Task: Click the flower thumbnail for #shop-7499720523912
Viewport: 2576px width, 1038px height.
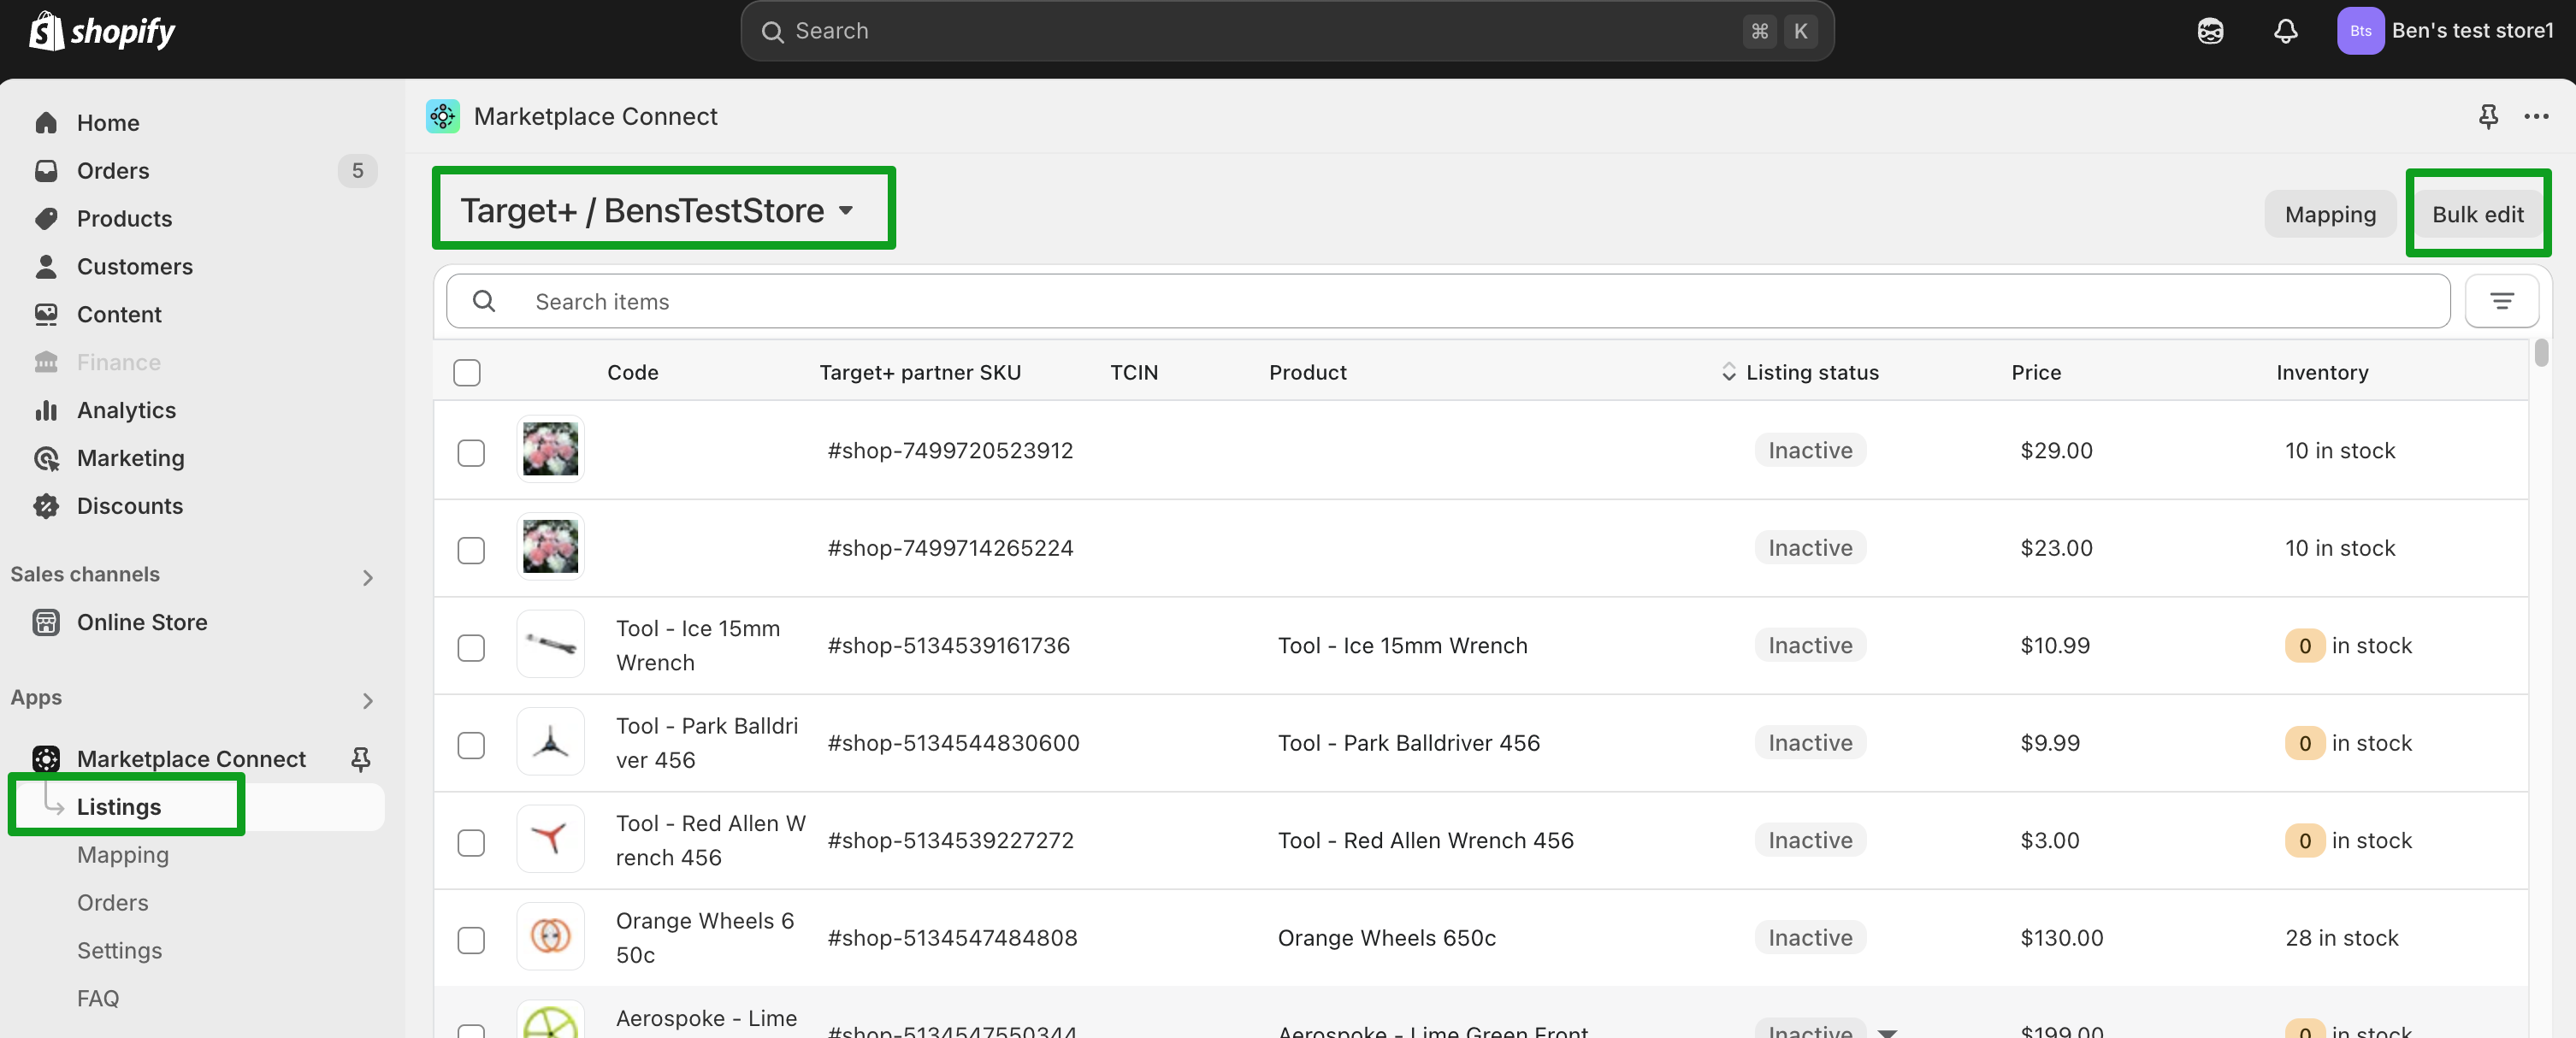Action: [550, 449]
